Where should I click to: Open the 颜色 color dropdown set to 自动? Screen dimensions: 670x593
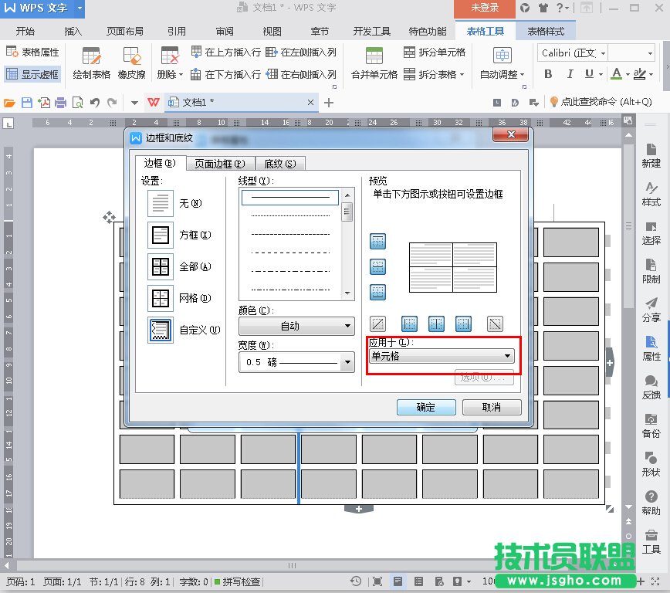click(x=296, y=326)
